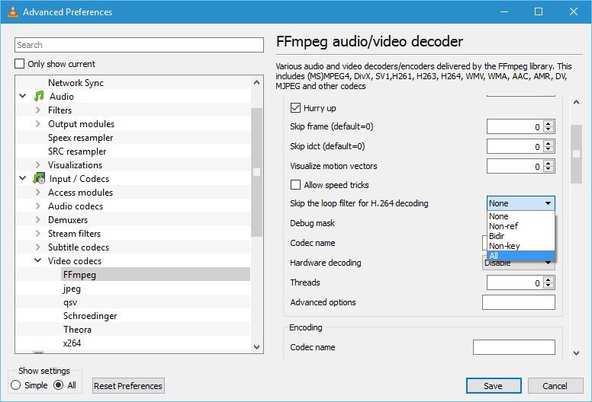Choose All in the loop filter list
Screen dimensions: 592x402
click(520, 256)
